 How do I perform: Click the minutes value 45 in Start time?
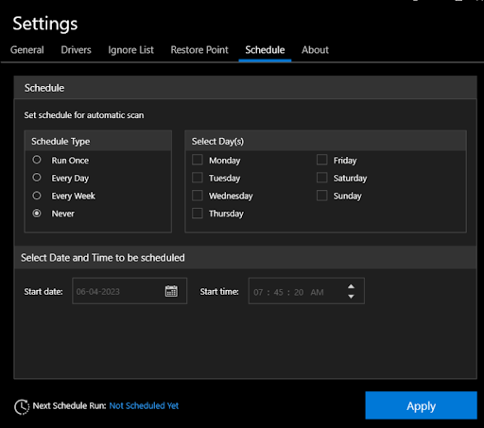click(278, 292)
